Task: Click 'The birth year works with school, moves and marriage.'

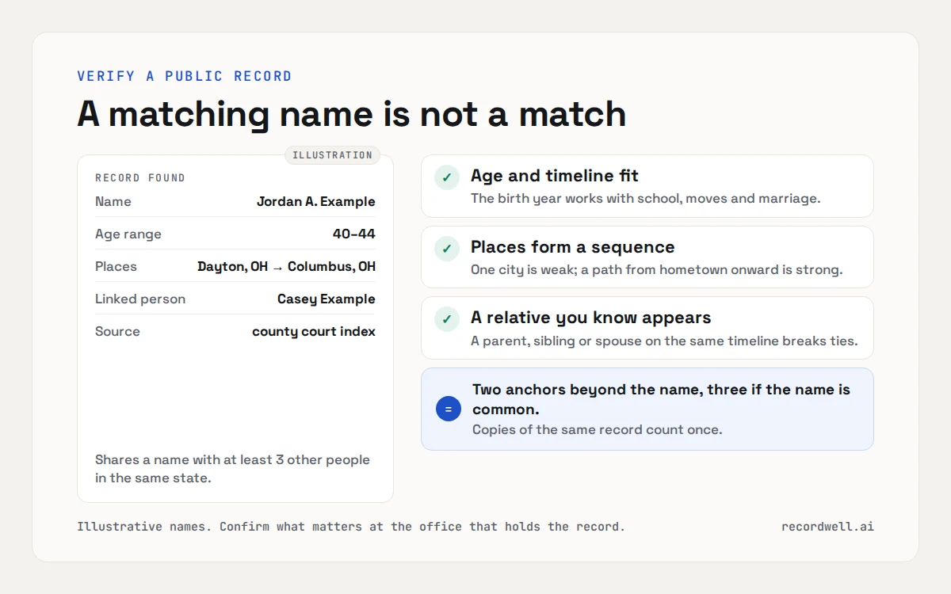Action: pyautogui.click(x=646, y=199)
